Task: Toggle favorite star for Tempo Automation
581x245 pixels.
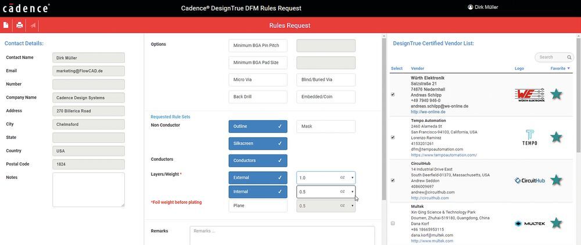Action: 556,137
